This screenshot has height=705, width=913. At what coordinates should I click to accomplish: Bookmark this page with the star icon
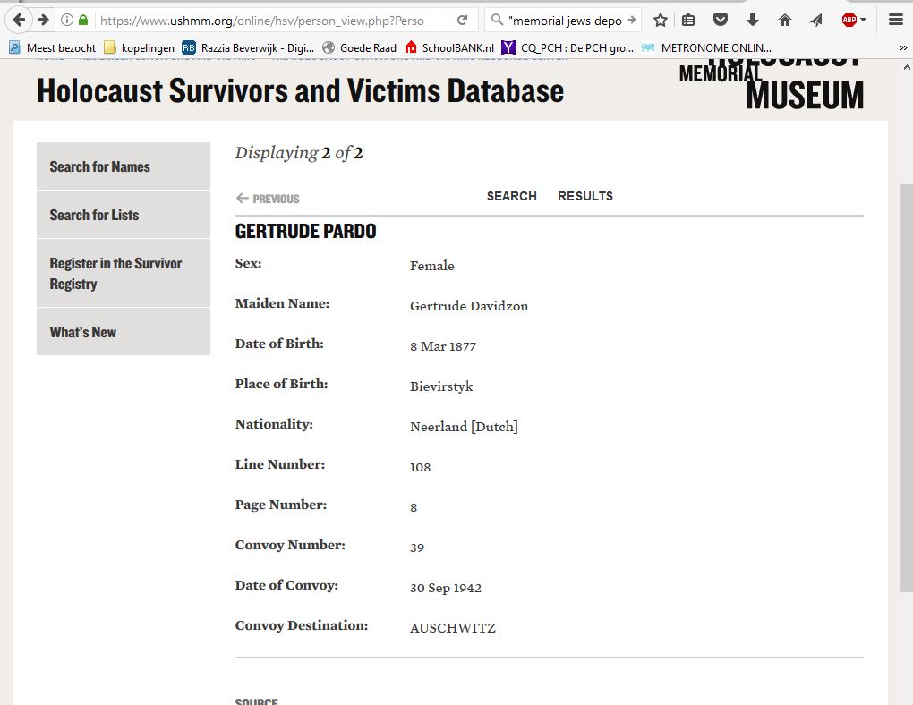tap(661, 21)
